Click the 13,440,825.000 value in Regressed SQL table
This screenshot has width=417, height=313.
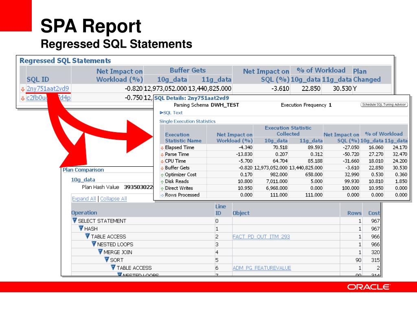point(210,88)
